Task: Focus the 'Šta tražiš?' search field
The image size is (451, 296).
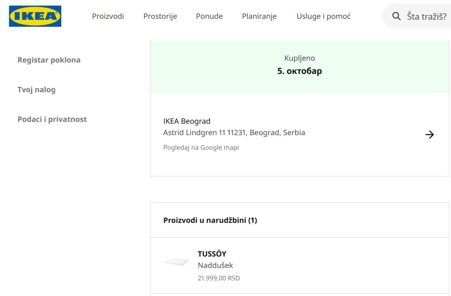Action: point(426,16)
